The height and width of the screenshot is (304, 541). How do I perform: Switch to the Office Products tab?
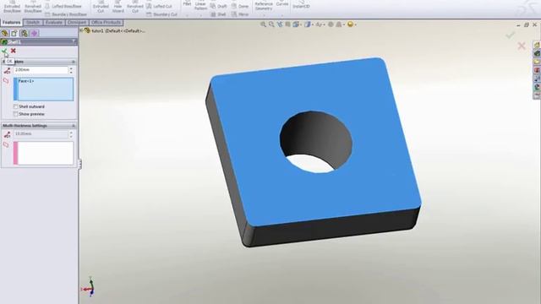[106, 23]
